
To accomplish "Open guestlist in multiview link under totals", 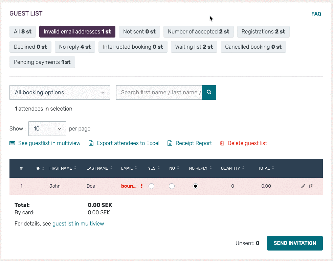I will point(78,224).
